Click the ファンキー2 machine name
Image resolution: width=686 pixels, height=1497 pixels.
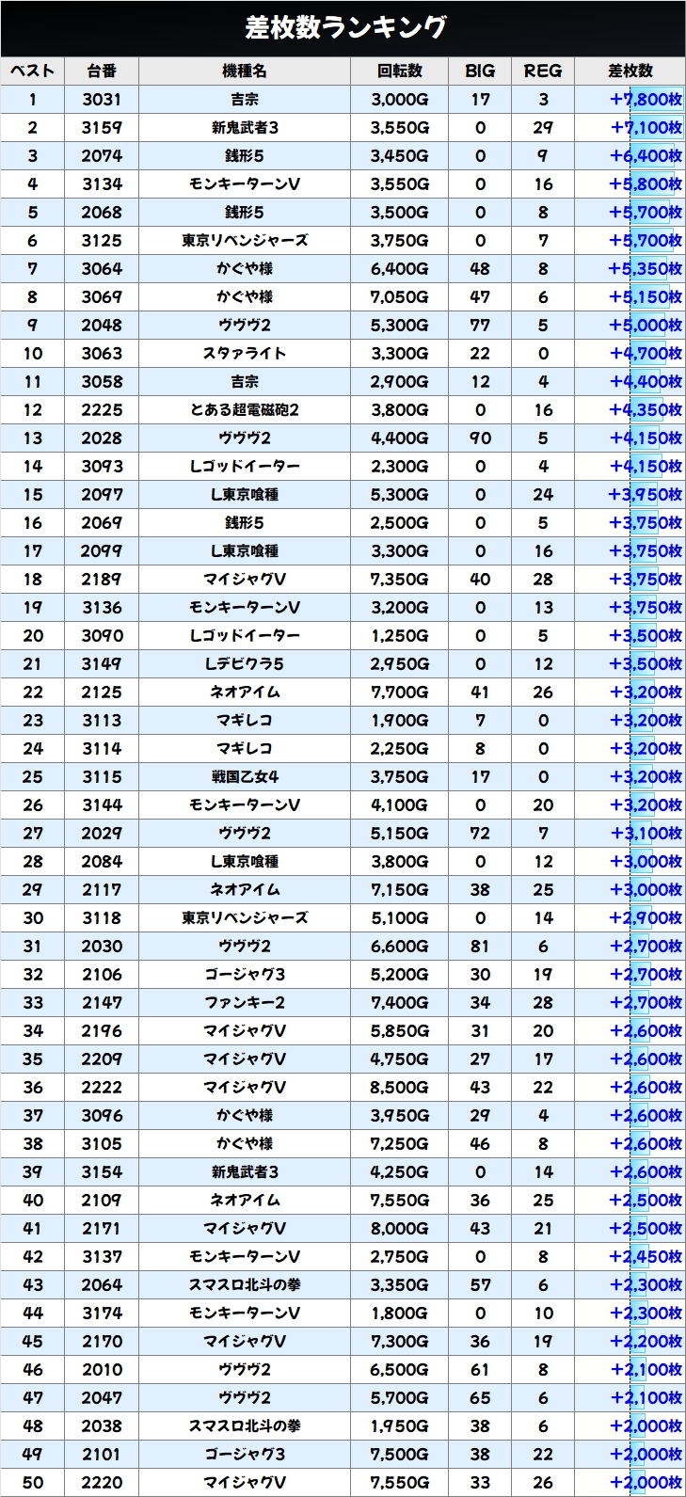[x=245, y=1003]
